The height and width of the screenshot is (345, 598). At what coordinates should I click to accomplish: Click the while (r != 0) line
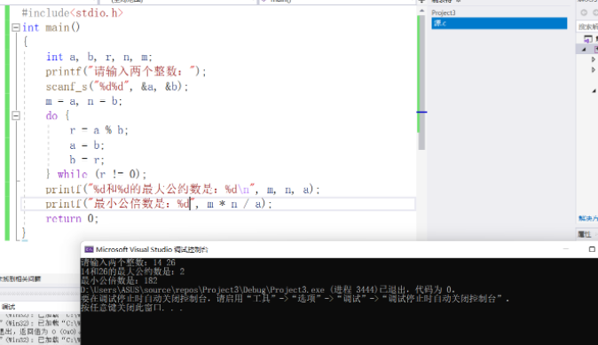[96, 174]
